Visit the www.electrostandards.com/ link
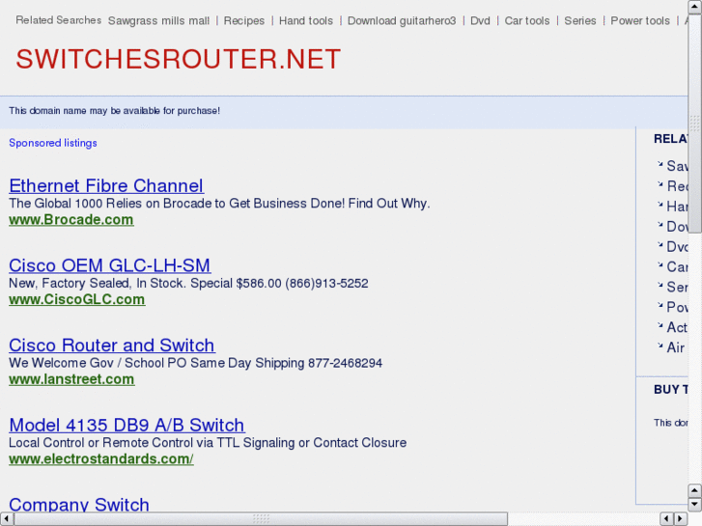The width and height of the screenshot is (702, 526). (101, 458)
